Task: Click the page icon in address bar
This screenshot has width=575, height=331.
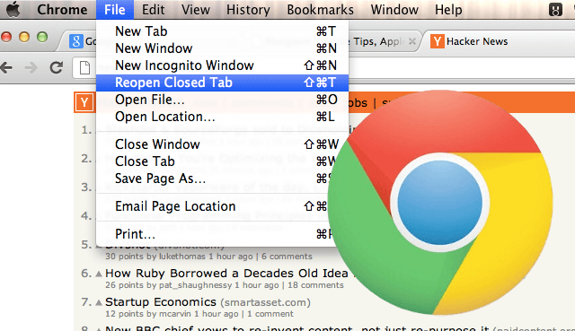Action: pos(84,68)
